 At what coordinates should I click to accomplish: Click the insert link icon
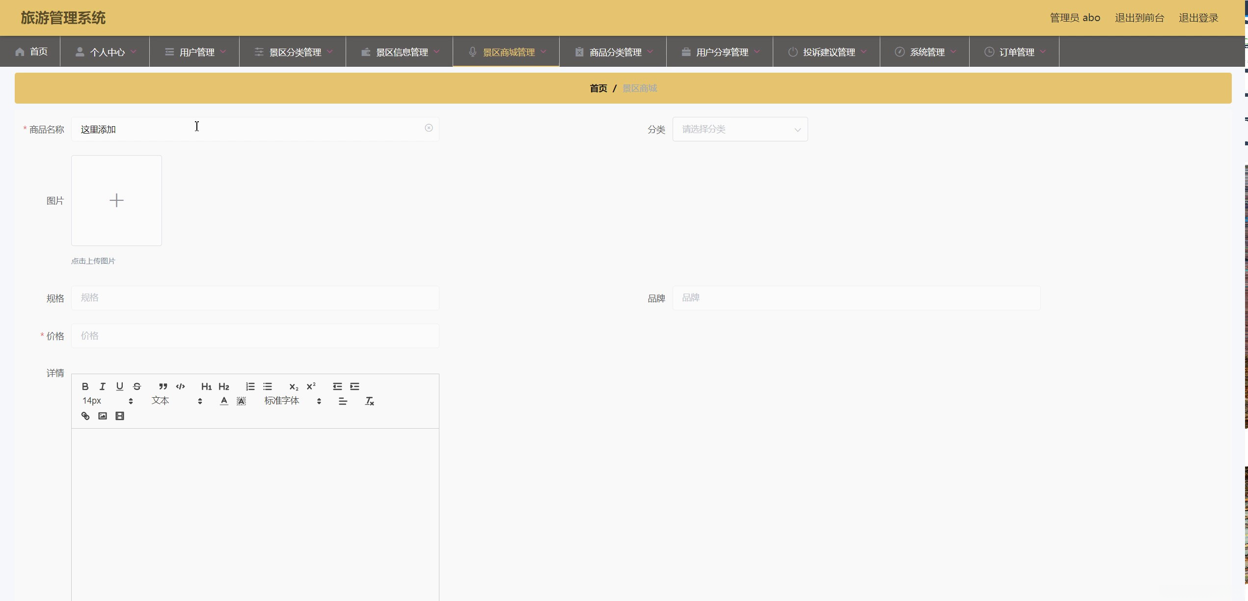pyautogui.click(x=85, y=416)
